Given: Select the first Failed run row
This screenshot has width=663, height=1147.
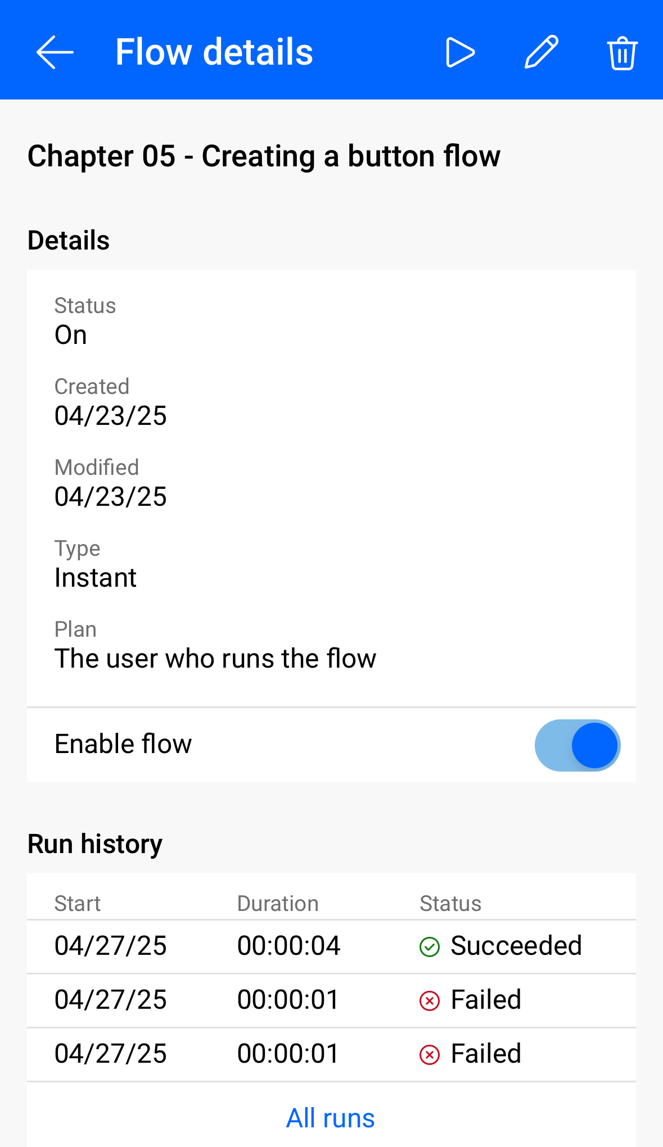Looking at the screenshot, I should [x=331, y=1000].
